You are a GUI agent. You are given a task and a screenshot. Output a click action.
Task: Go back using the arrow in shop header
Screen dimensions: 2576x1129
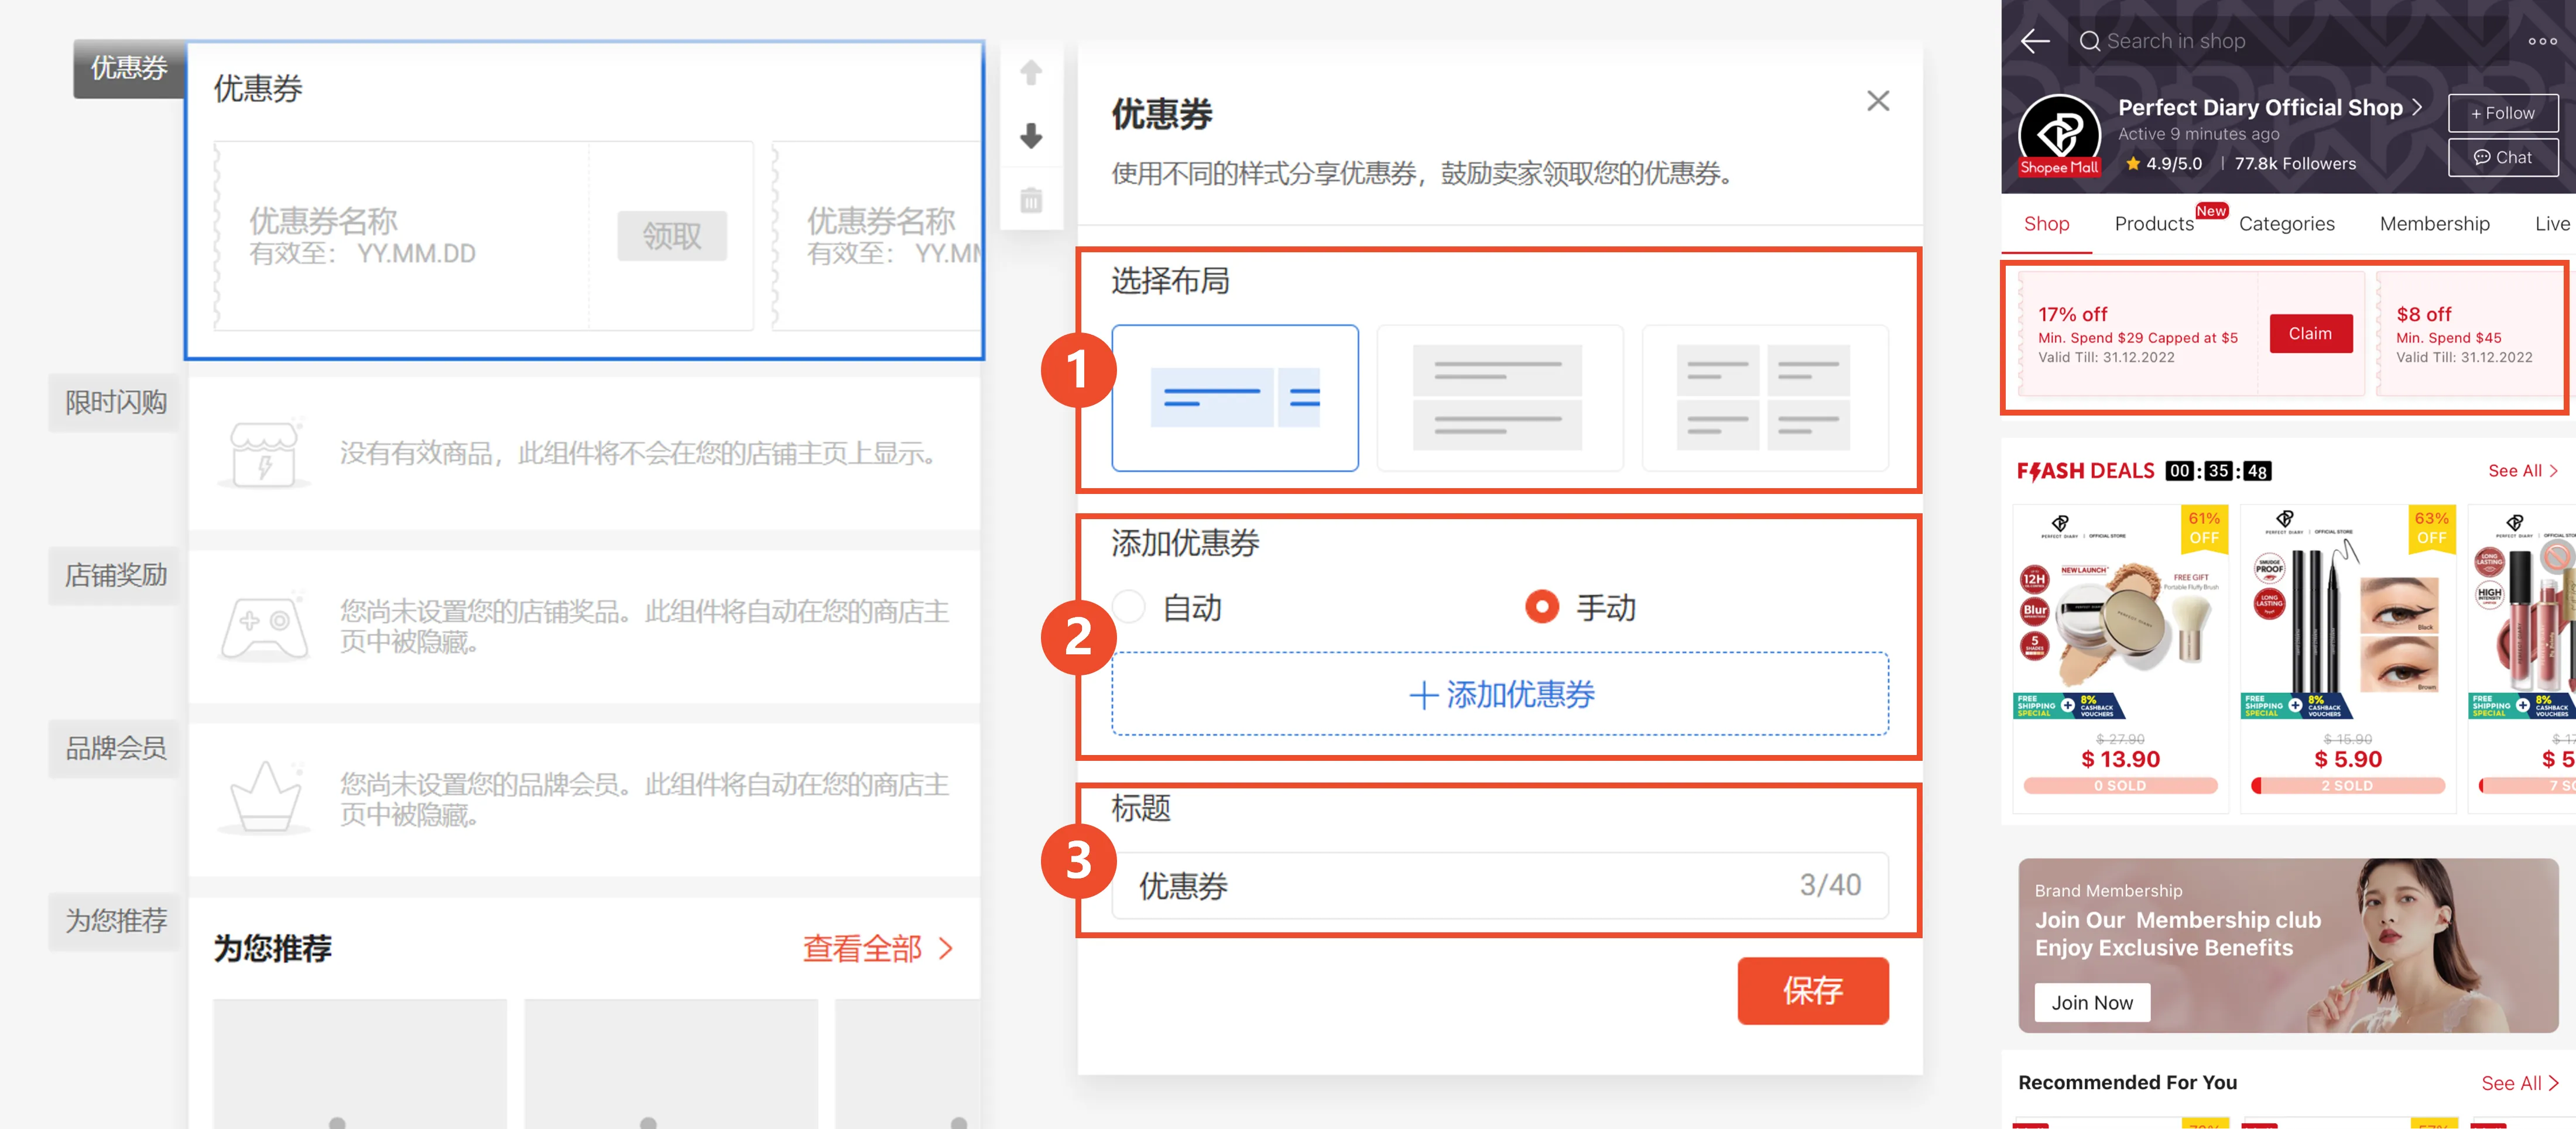tap(2035, 40)
